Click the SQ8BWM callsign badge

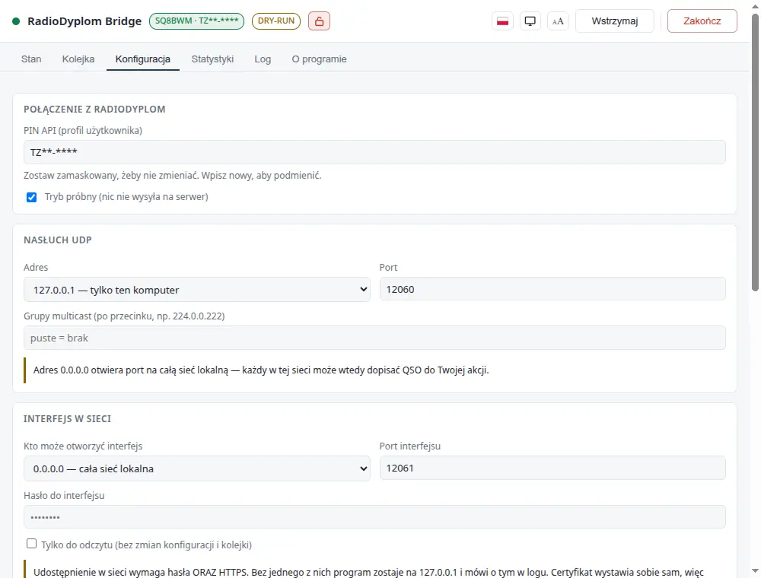click(x=196, y=21)
